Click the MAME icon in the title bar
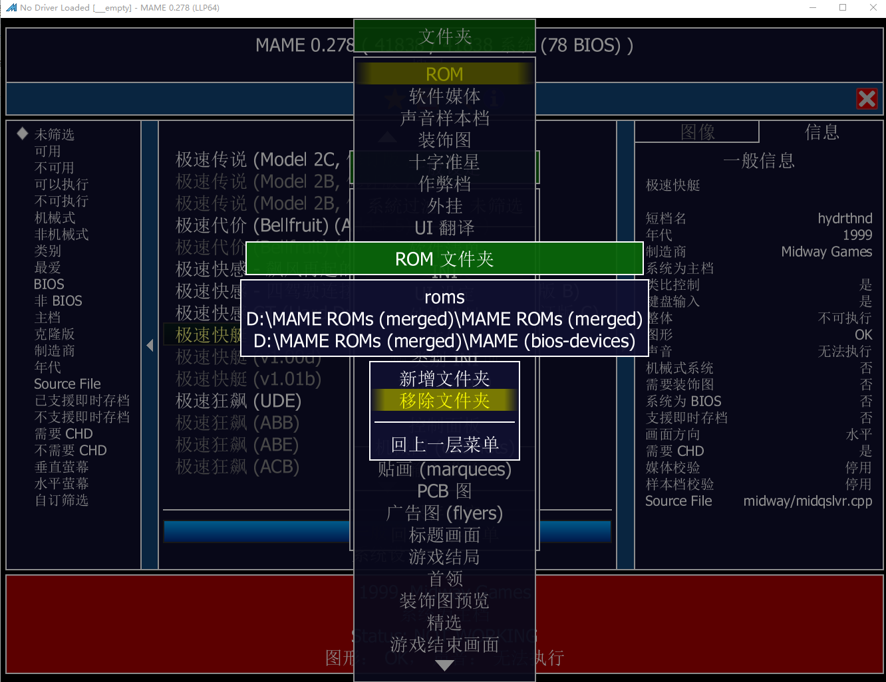This screenshot has height=682, width=886. click(x=11, y=8)
